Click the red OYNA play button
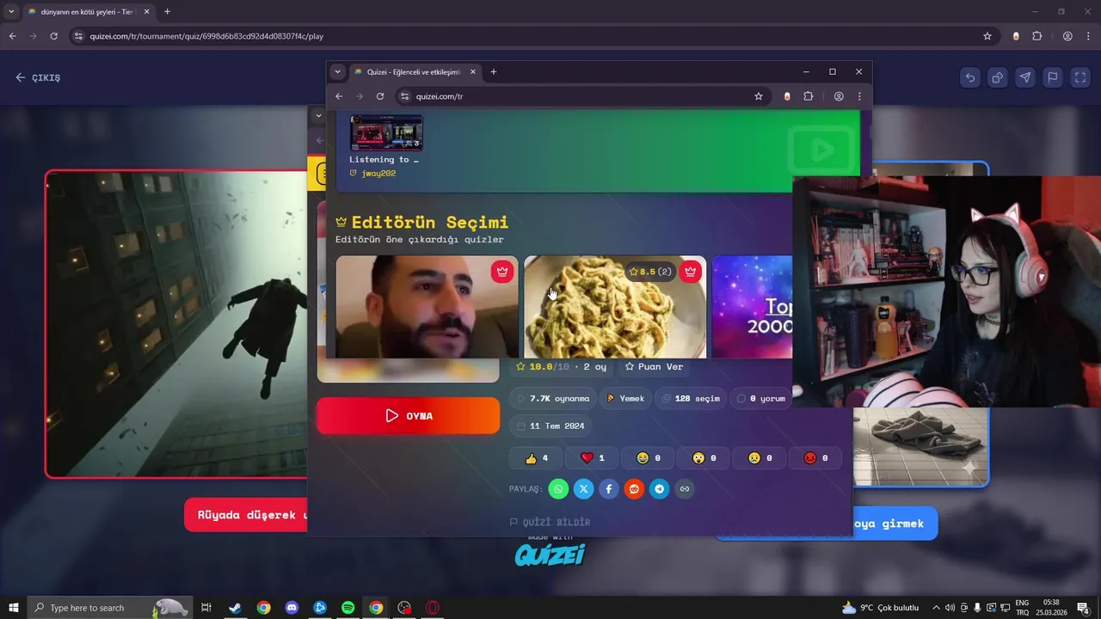 pyautogui.click(x=409, y=415)
